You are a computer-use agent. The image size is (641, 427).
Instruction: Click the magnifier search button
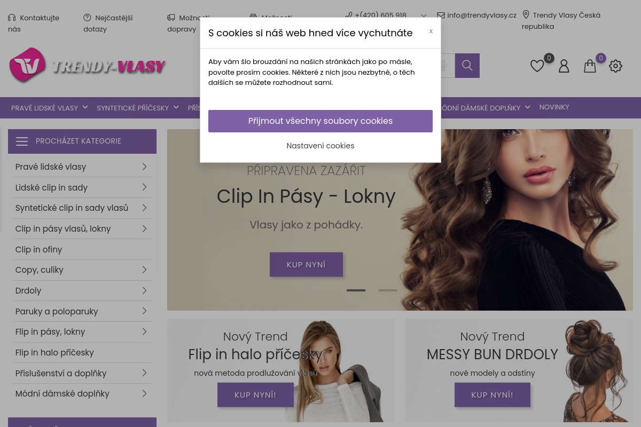467,66
